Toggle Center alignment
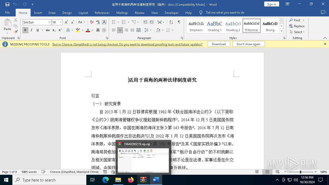Image resolution: width=329 pixels, height=185 pixels. pos(120,30)
